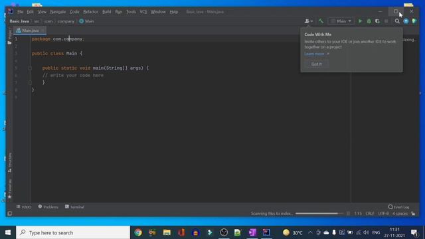Open the Favorites tool window stripe
425x239 pixels.
10,189
